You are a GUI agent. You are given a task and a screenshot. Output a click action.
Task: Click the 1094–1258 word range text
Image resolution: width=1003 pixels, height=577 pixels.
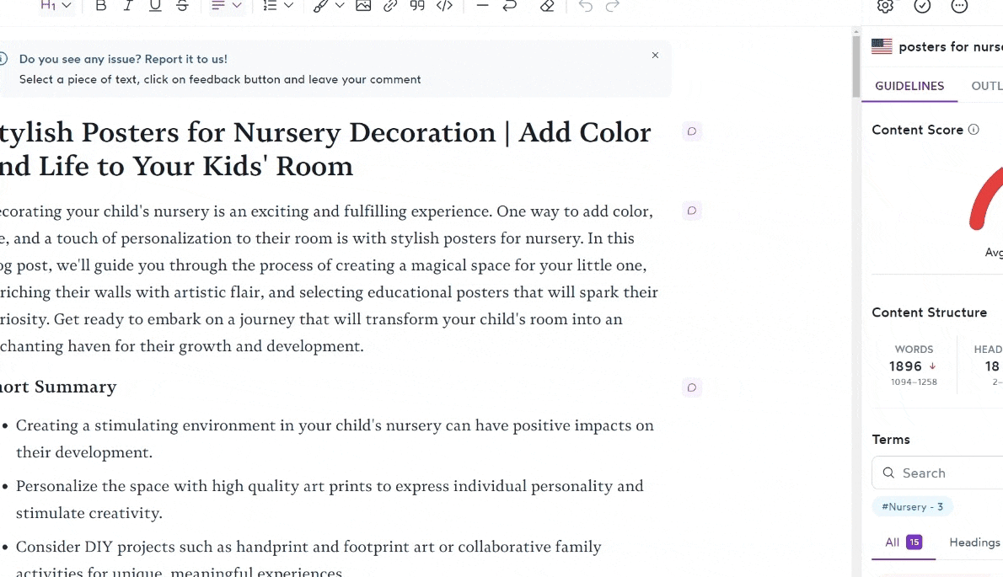(x=914, y=382)
